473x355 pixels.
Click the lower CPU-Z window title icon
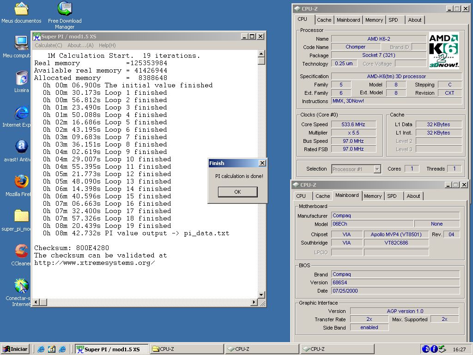[296, 185]
